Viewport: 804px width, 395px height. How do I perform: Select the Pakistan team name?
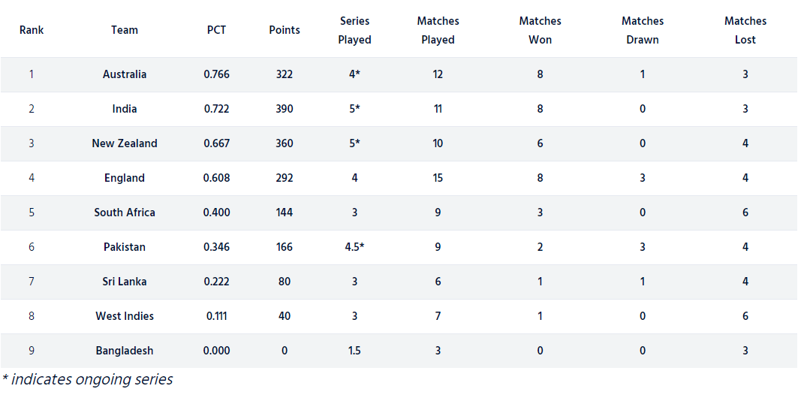coord(125,247)
